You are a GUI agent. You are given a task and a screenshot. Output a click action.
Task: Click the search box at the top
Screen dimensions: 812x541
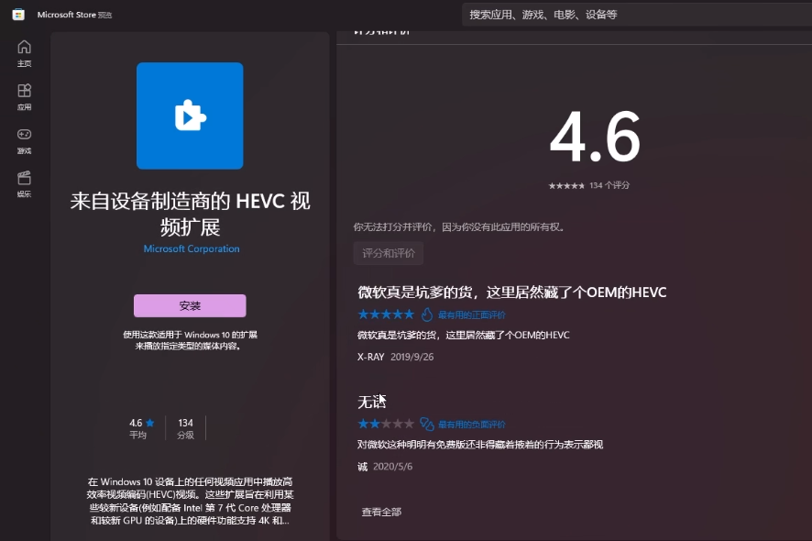coord(637,15)
